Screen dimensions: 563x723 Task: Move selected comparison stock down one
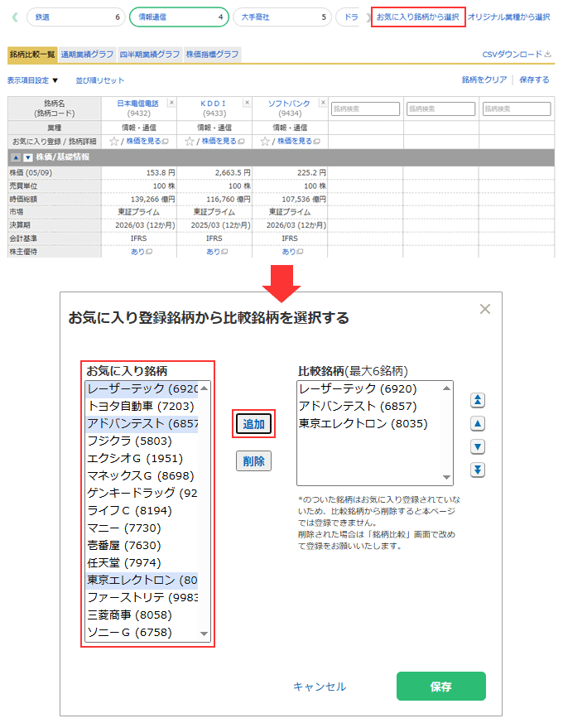tap(477, 446)
